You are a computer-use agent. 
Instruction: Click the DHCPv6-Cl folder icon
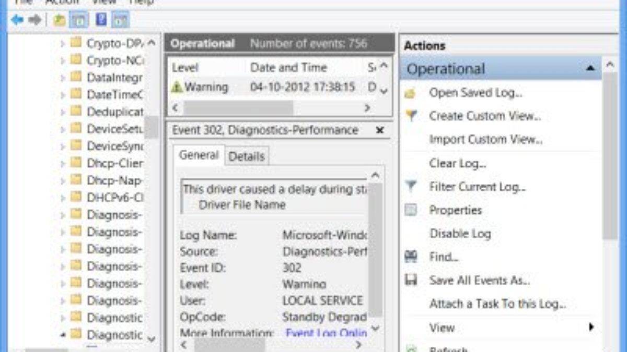76,198
